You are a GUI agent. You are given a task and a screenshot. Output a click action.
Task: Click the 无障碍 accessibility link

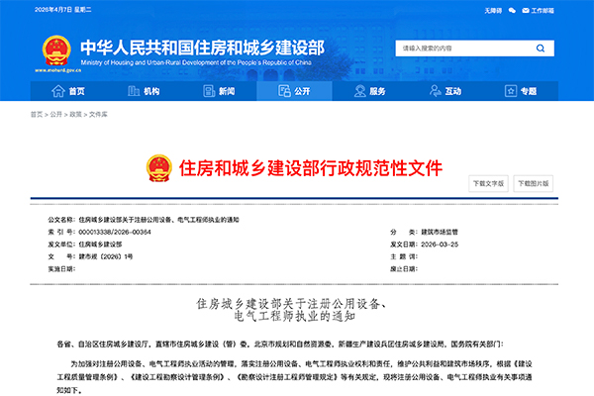point(493,10)
